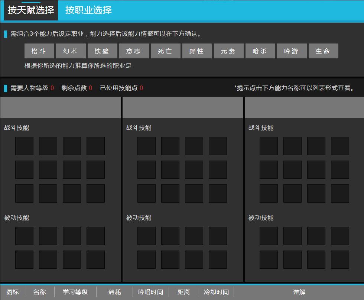Image resolution: width=364 pixels, height=300 pixels.
Task: Click the 冷却时间 column header
Action: point(216,292)
